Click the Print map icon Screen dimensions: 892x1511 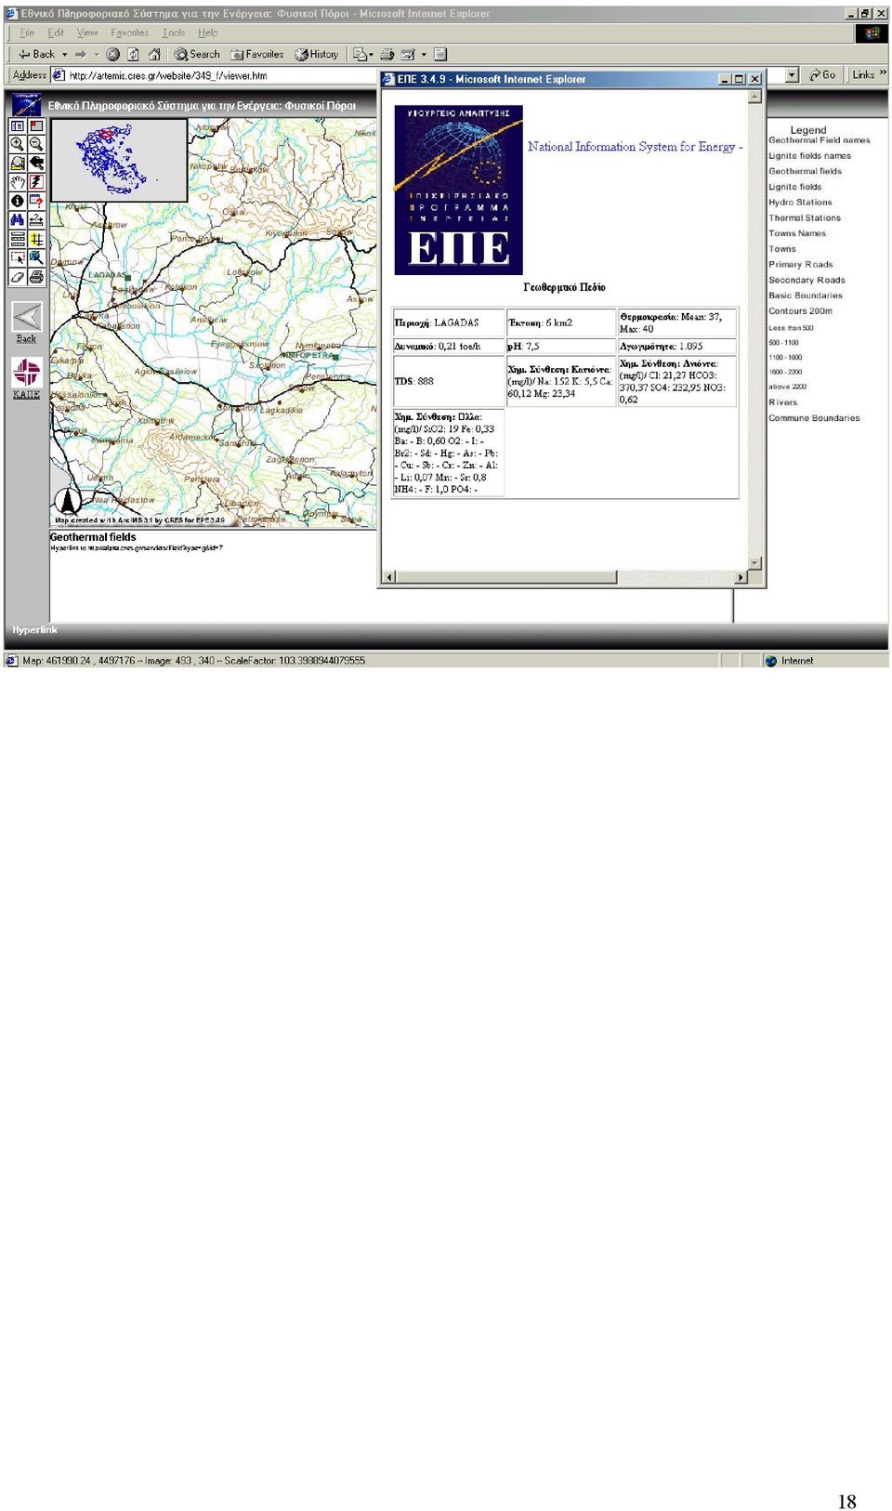36,277
